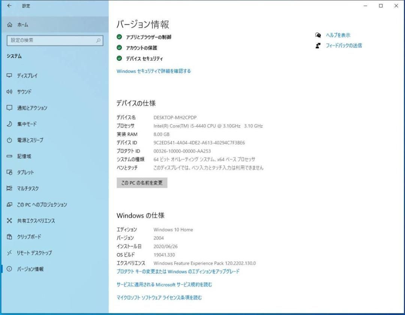Close the 設定 window
Image resolution: width=405 pixels, height=315 pixels.
click(x=396, y=6)
